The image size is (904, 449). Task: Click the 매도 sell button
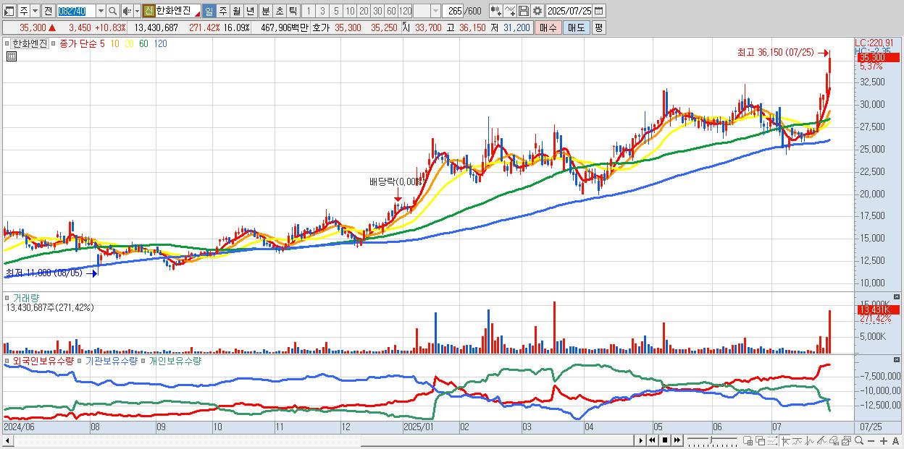click(577, 27)
